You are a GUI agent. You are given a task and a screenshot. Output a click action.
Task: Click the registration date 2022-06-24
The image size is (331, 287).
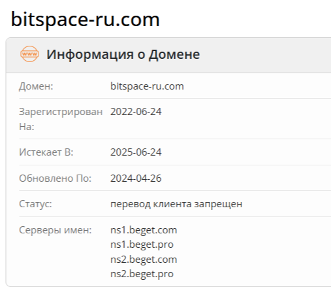pos(136,112)
